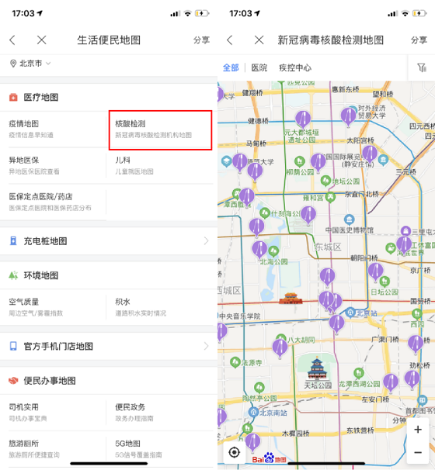Screen dimensions: 435x470
Task: Tap the 地坛公园 green park icon
Action: 325,181
